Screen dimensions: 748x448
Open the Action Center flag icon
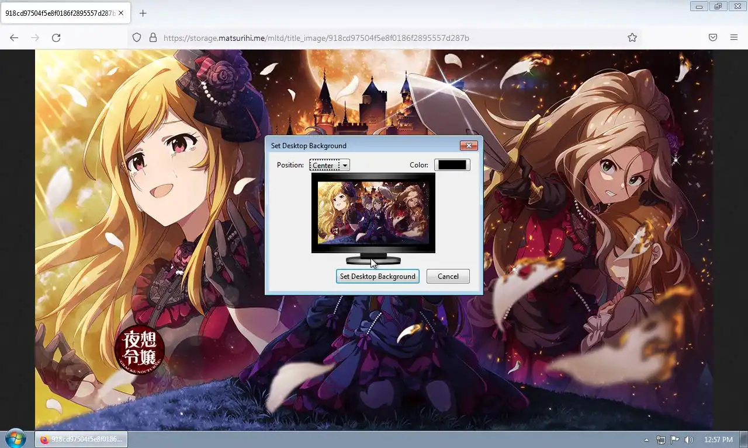[x=675, y=440]
